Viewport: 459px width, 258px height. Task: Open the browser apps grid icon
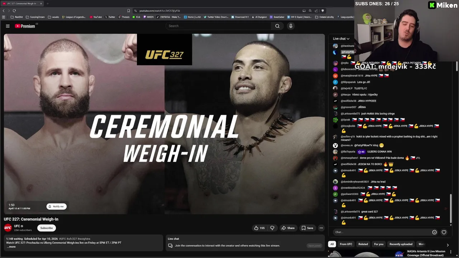point(4,17)
